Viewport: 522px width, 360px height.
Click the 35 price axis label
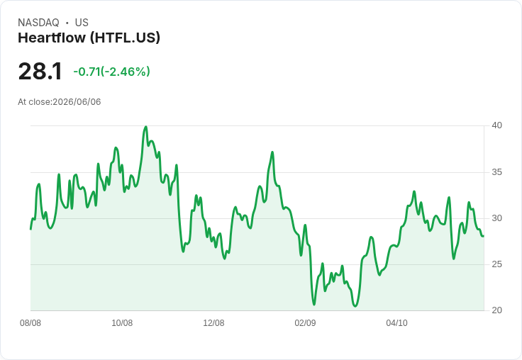click(x=496, y=172)
